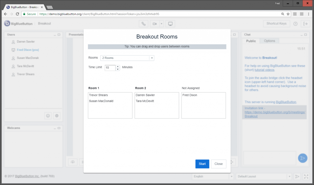Viewport: 314px width, 185px height.
Task: Reload the browser page
Action: click(x=17, y=14)
